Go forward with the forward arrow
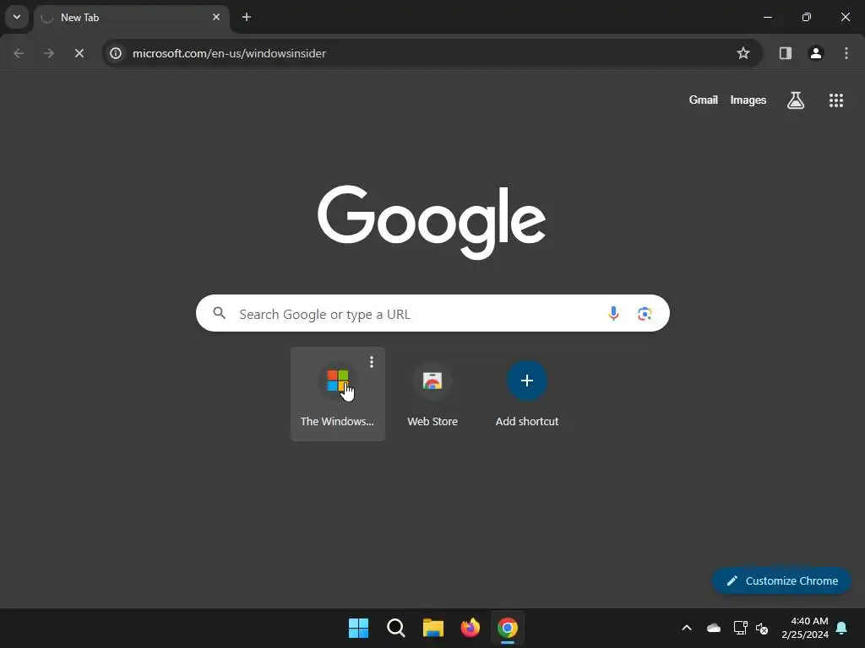Screen dimensions: 865x648 click(49, 53)
